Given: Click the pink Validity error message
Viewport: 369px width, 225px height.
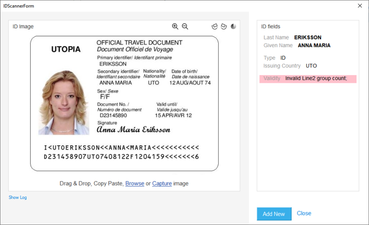Looking at the screenshot, I should 308,79.
